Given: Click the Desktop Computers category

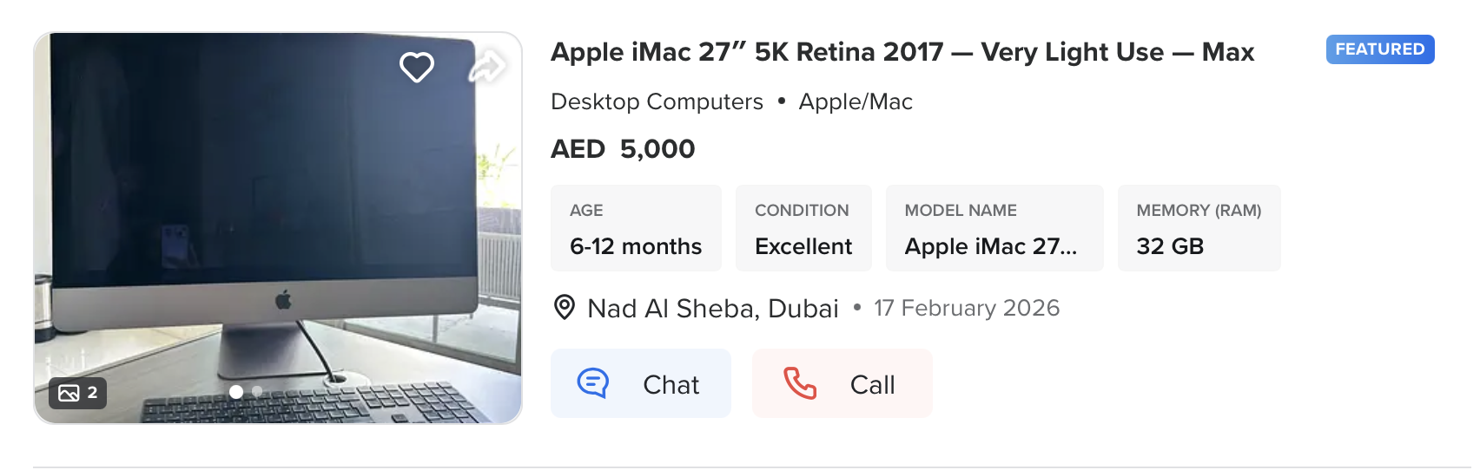Looking at the screenshot, I should tap(657, 101).
